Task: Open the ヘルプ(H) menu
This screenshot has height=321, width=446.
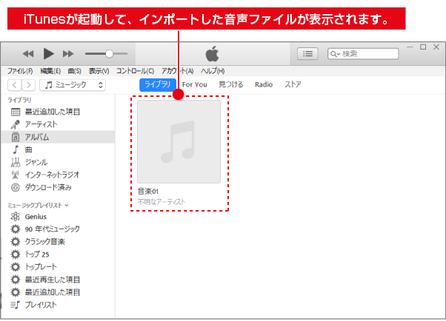Action: 213,71
